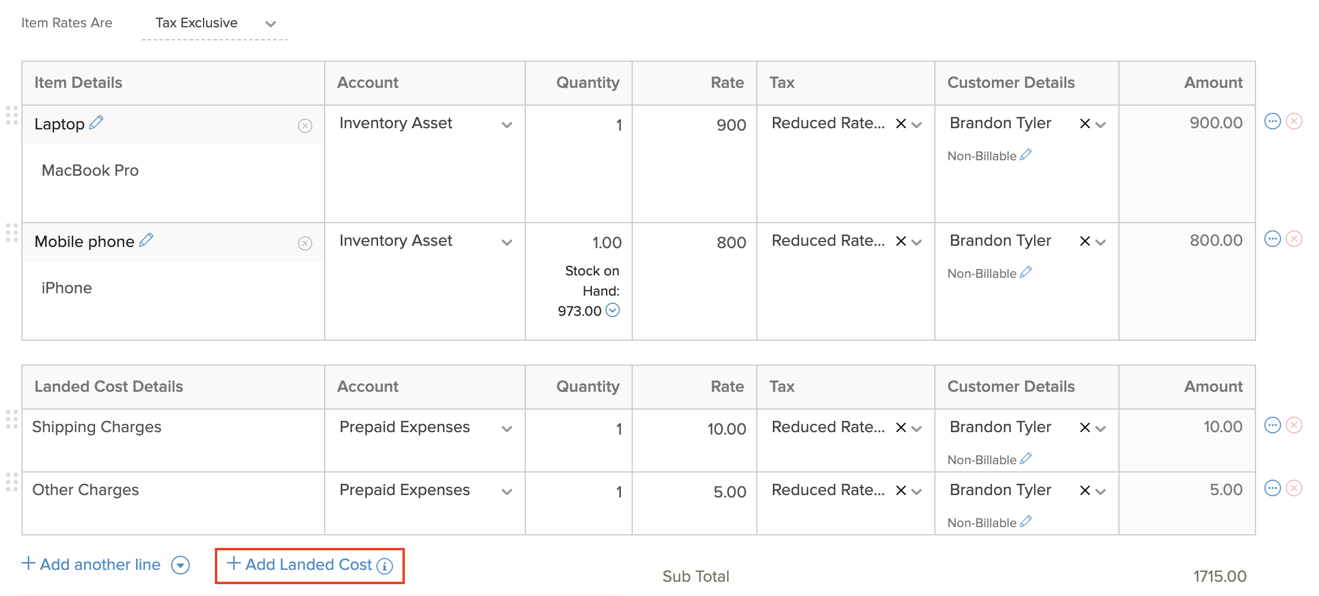Screen dimensions: 1319x596
Task: Clear the selected Mobile phone item
Action: click(305, 243)
